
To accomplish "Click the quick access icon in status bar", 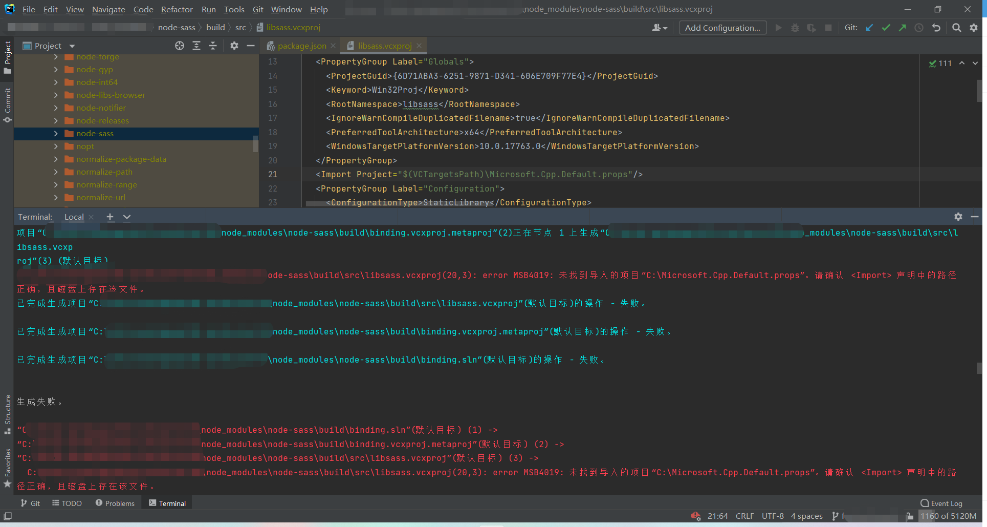I will (x=8, y=516).
